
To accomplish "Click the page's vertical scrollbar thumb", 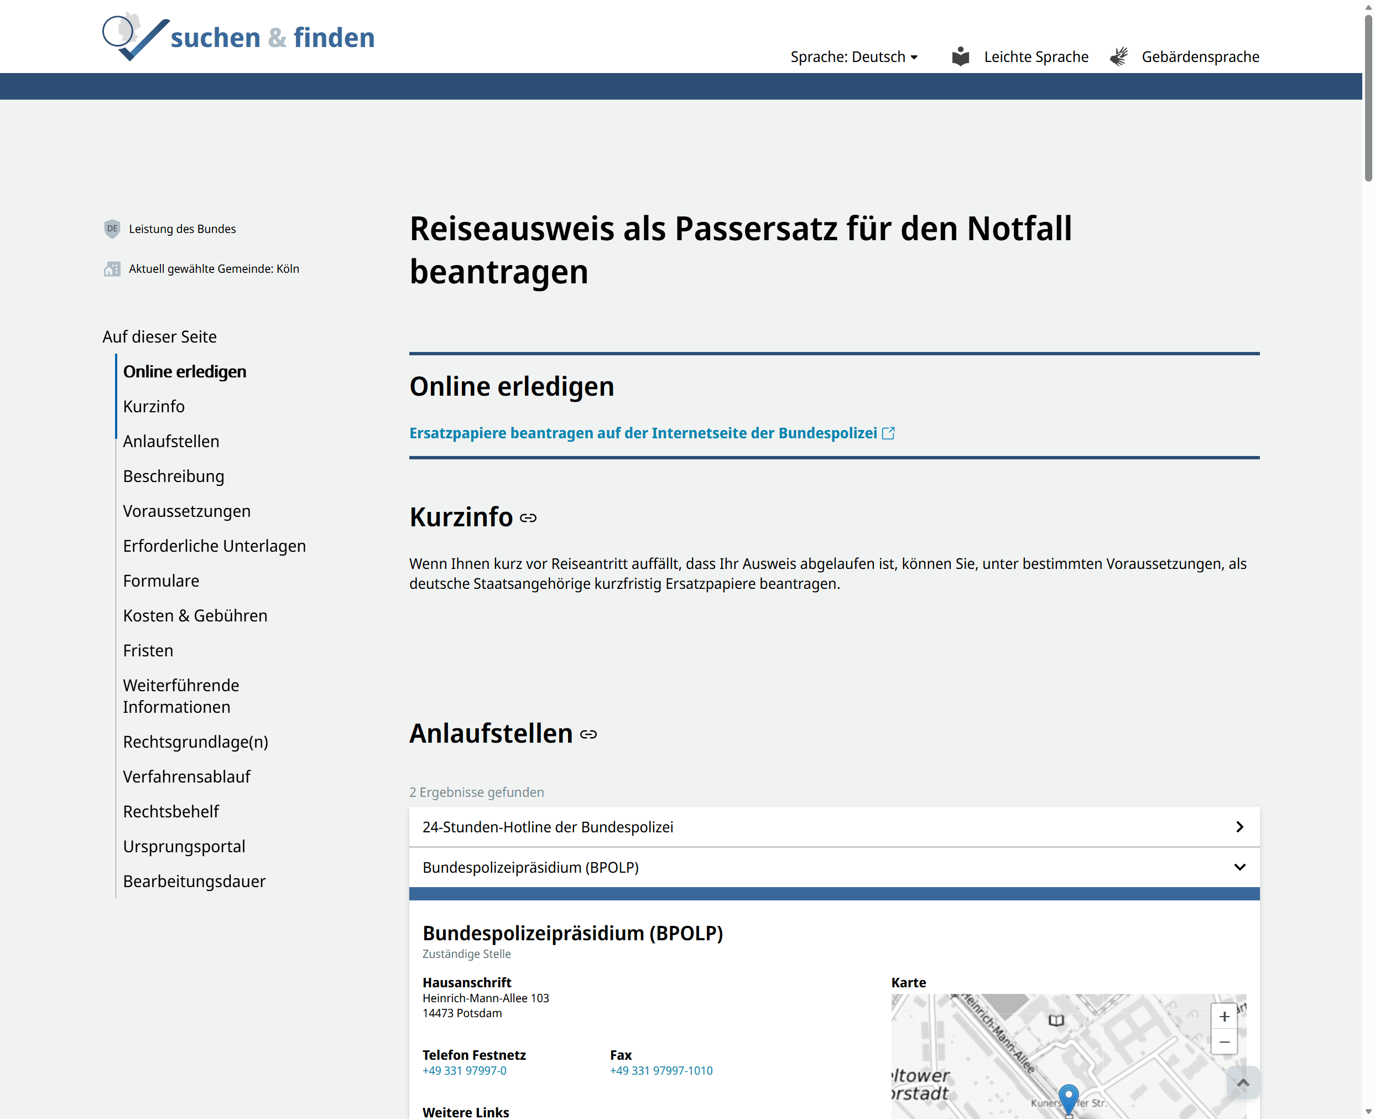I will [1368, 97].
